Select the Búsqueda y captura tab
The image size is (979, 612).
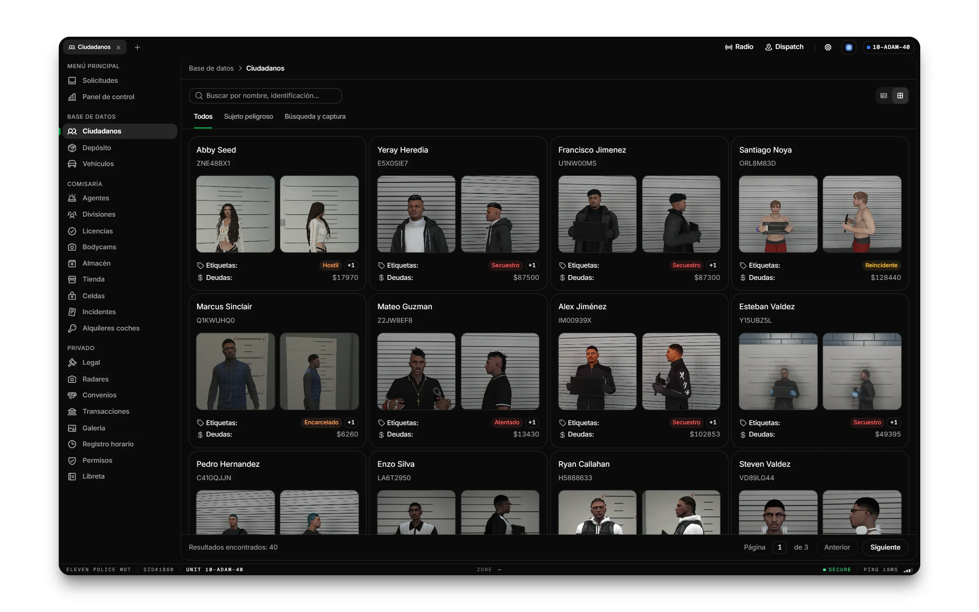pos(315,116)
